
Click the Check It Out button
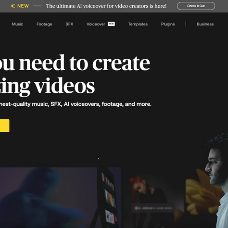(x=196, y=6)
